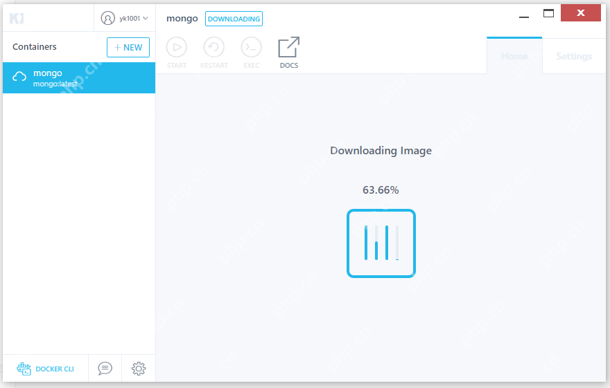The width and height of the screenshot is (610, 388).
Task: Create a new container with + NEW
Action: 128,47
